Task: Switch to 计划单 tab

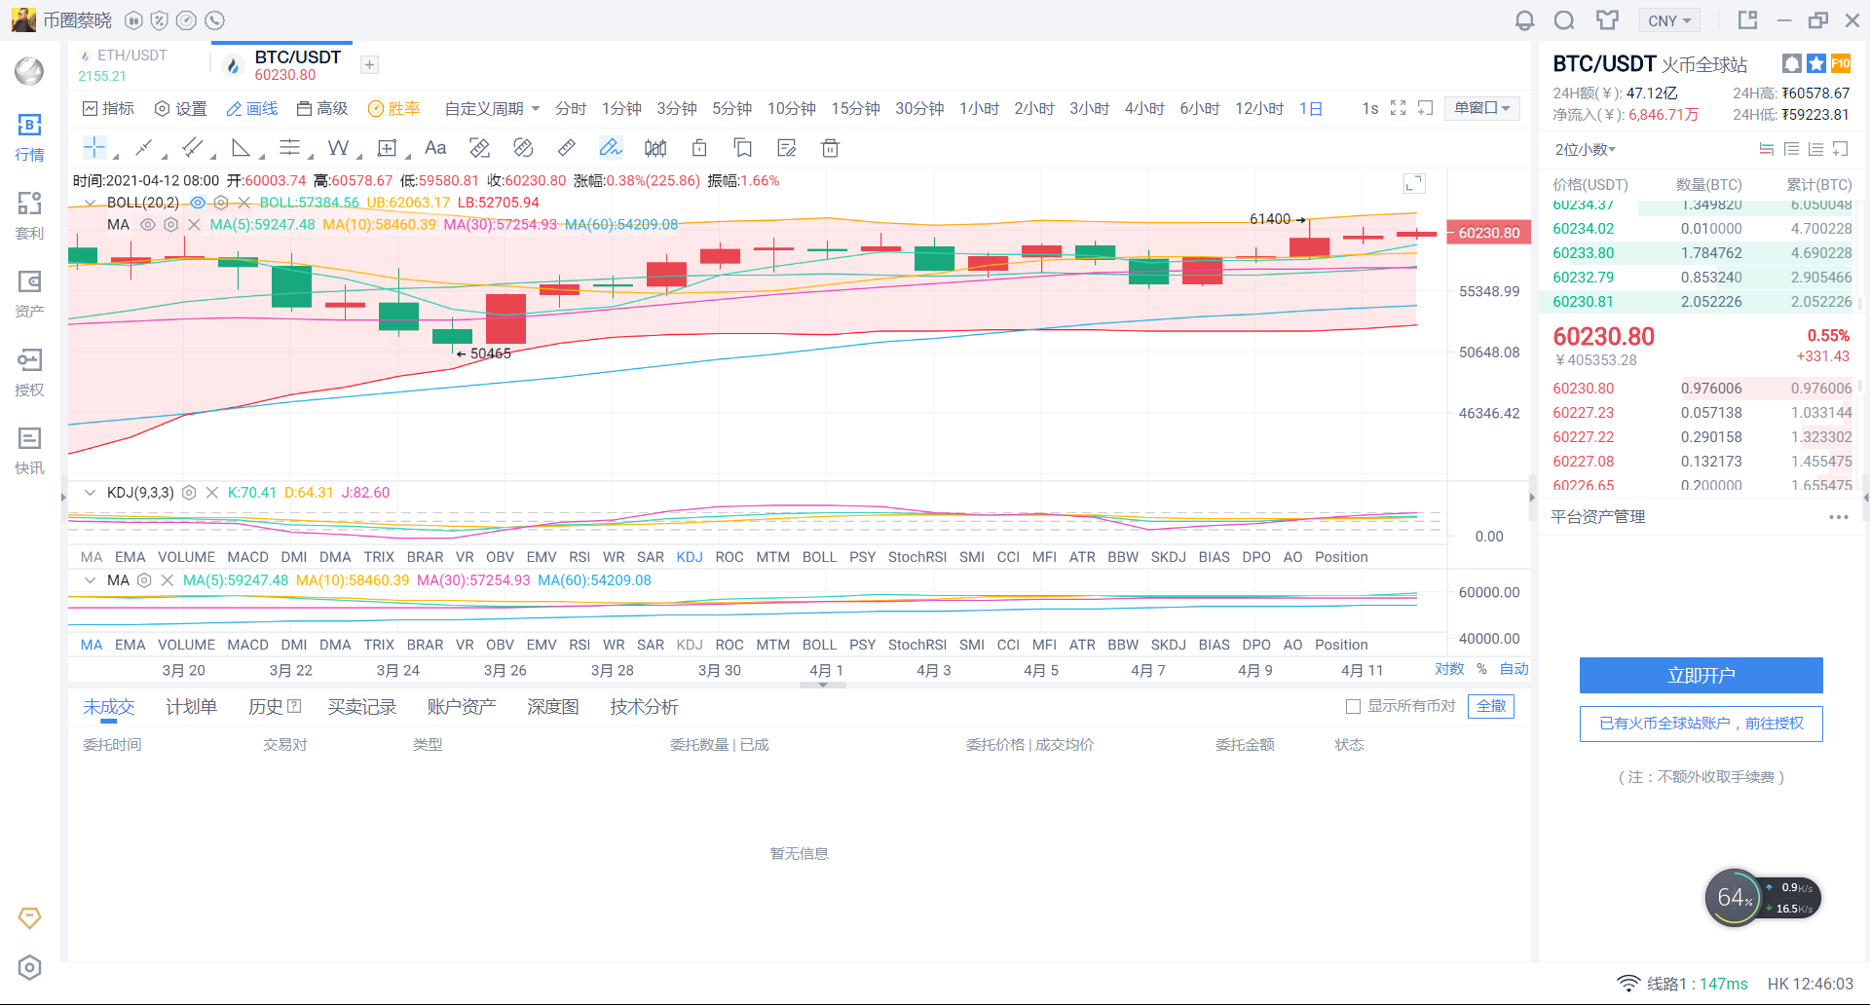Action: coord(192,707)
